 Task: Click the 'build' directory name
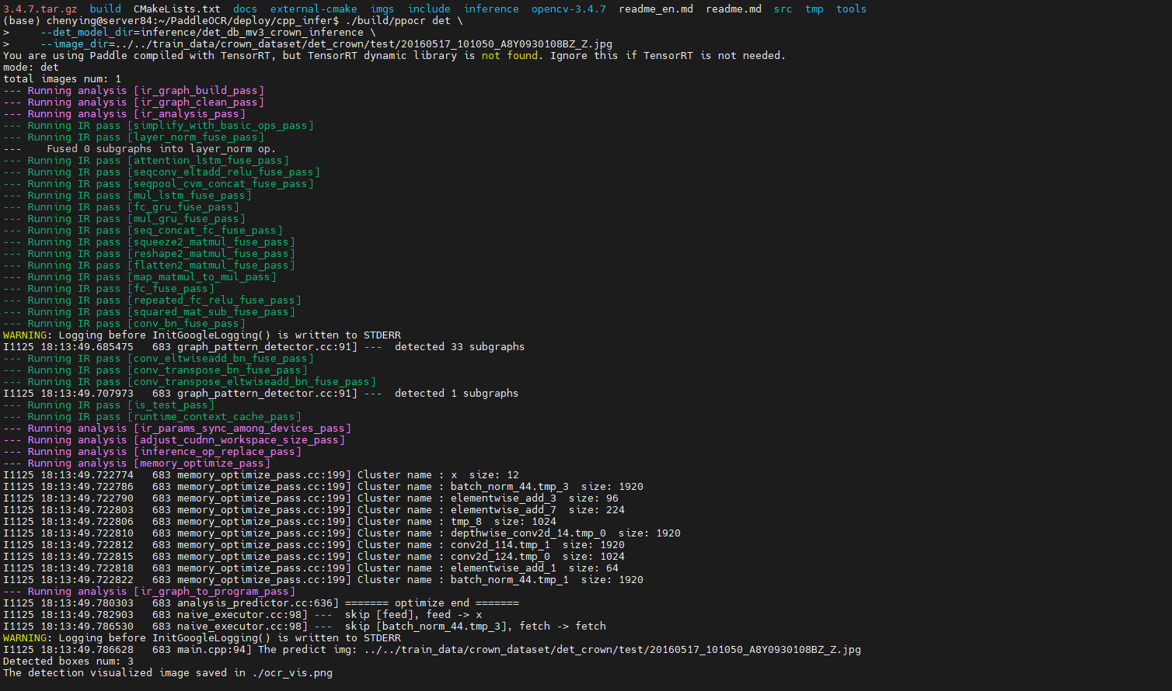(x=106, y=9)
